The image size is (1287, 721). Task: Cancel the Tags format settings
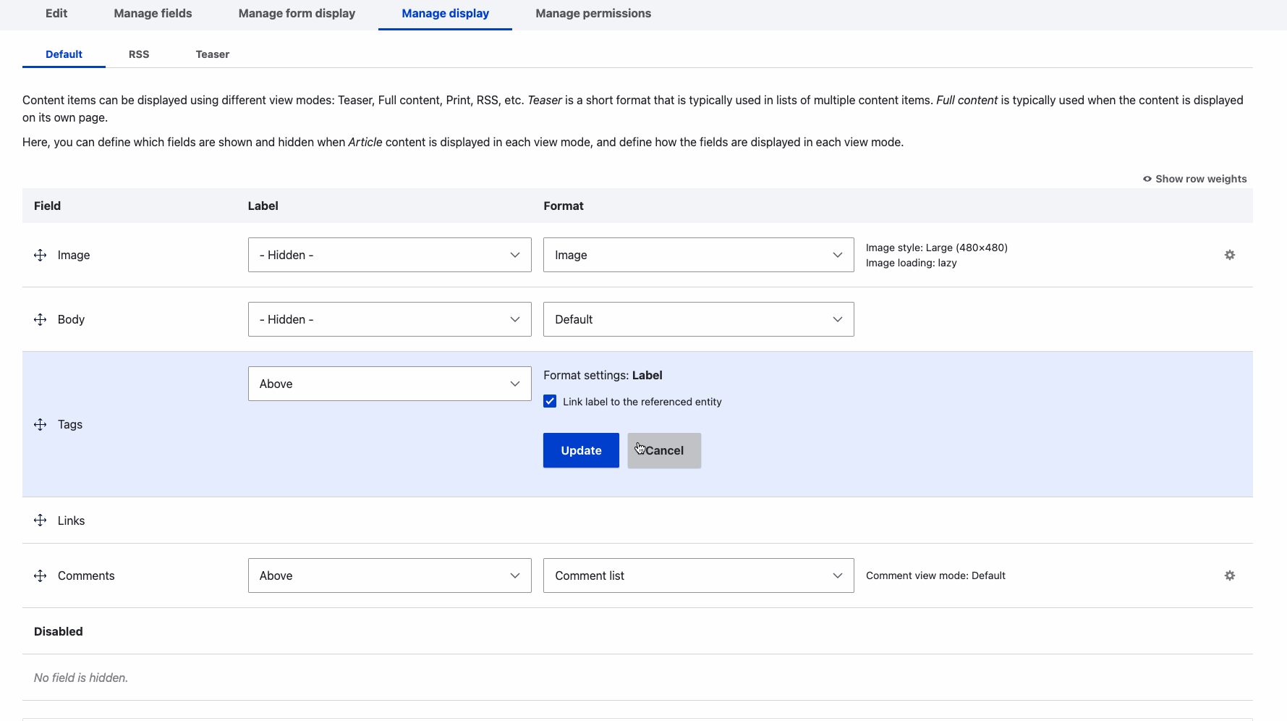pos(663,450)
